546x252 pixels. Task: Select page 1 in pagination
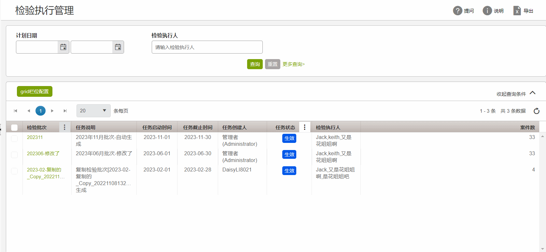tap(40, 111)
